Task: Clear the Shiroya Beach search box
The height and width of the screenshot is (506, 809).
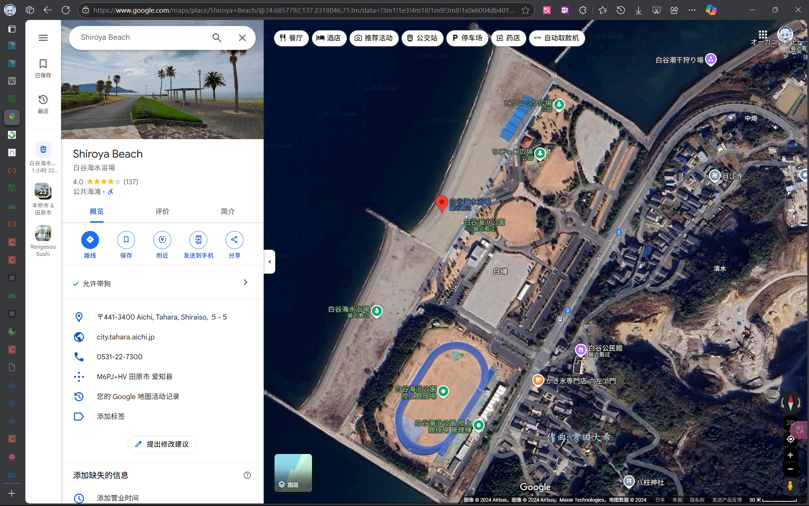Action: tap(242, 38)
